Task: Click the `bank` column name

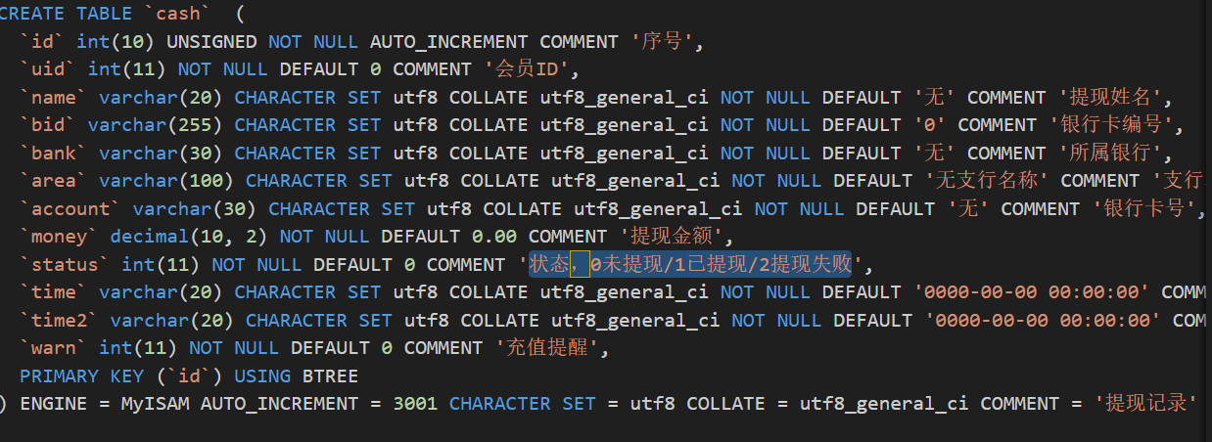Action: [54, 154]
